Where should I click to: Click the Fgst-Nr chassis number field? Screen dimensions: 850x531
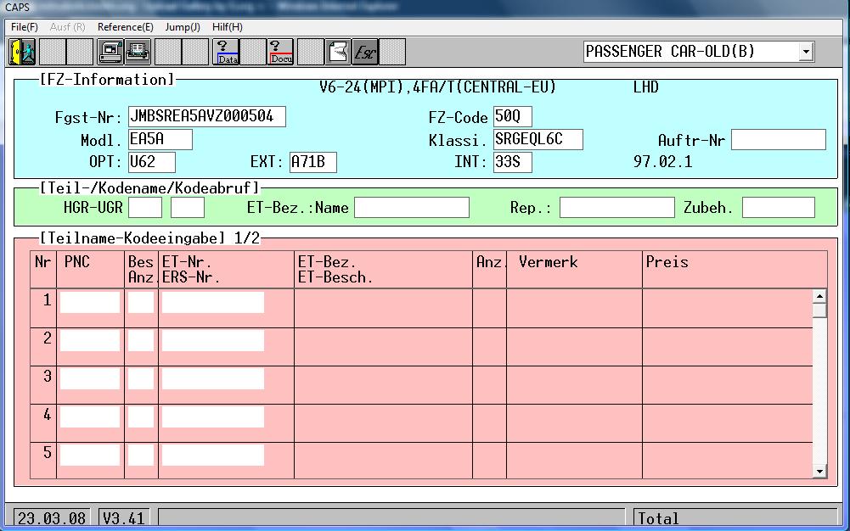pyautogui.click(x=206, y=117)
